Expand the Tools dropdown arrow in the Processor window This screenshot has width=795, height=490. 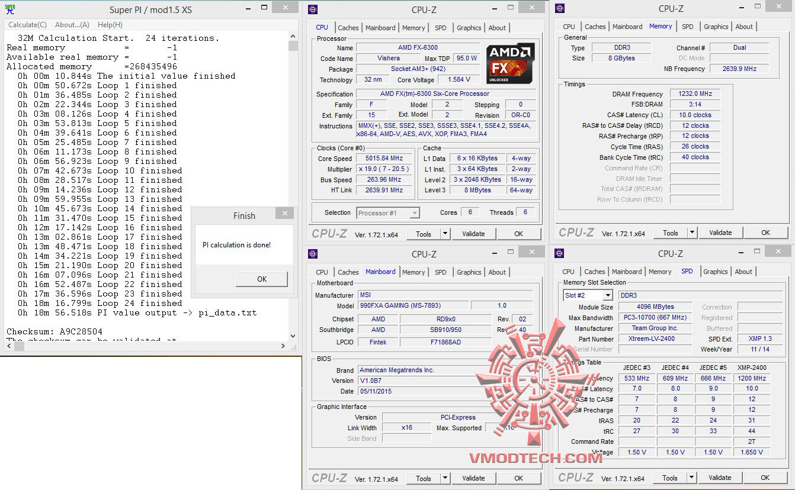point(445,234)
